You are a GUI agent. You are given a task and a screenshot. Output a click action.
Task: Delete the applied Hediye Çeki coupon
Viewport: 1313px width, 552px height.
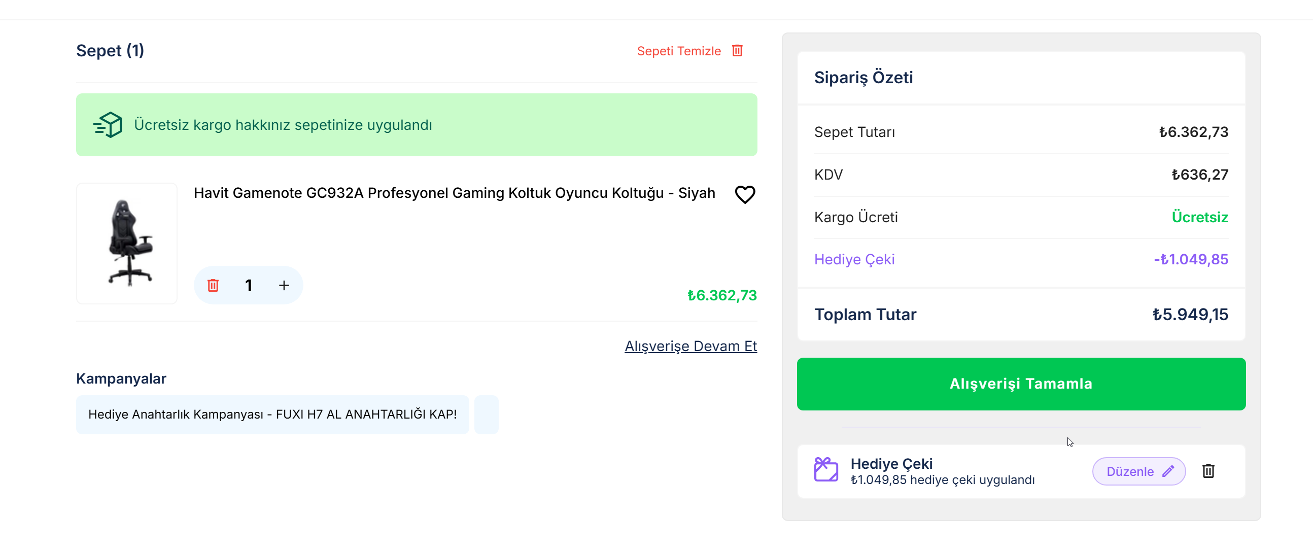tap(1208, 471)
